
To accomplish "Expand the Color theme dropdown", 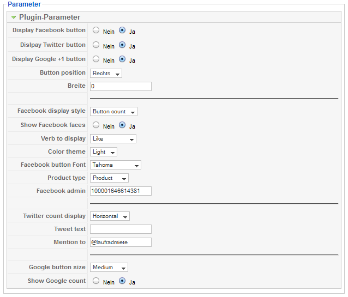I will click(104, 151).
